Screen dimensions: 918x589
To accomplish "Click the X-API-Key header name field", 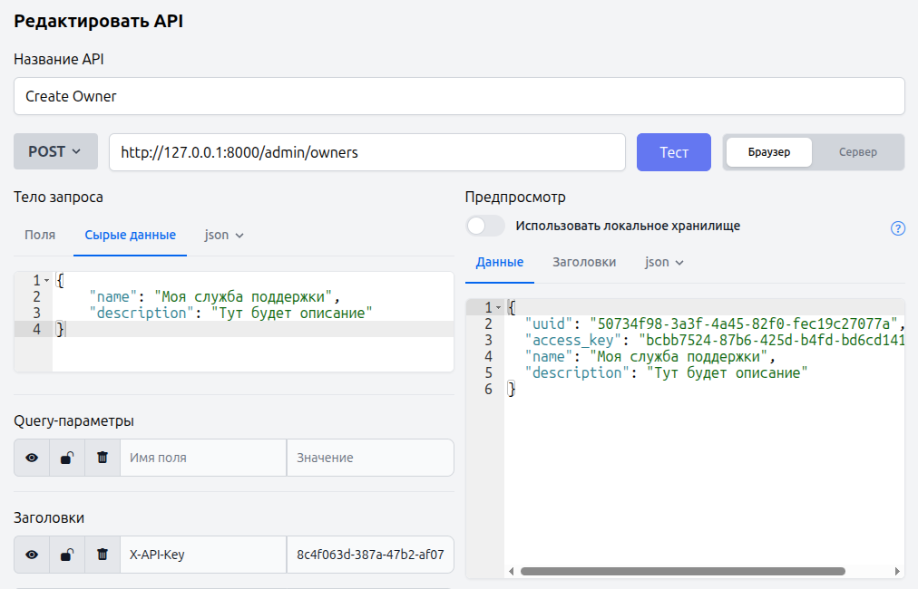I will click(x=203, y=555).
